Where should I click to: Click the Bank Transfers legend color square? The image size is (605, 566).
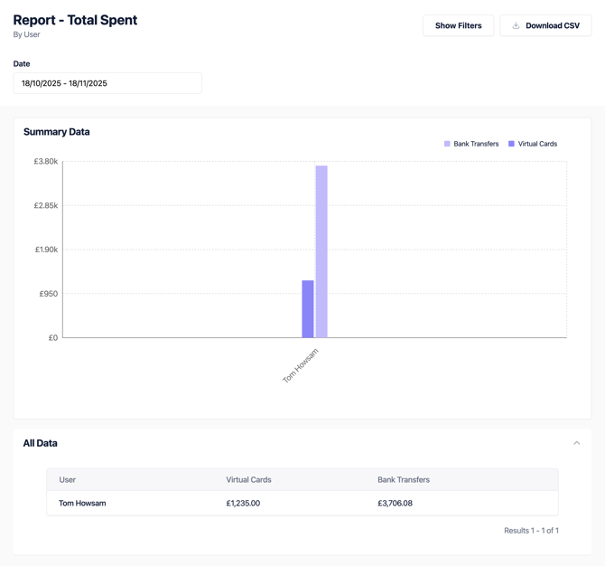click(447, 144)
